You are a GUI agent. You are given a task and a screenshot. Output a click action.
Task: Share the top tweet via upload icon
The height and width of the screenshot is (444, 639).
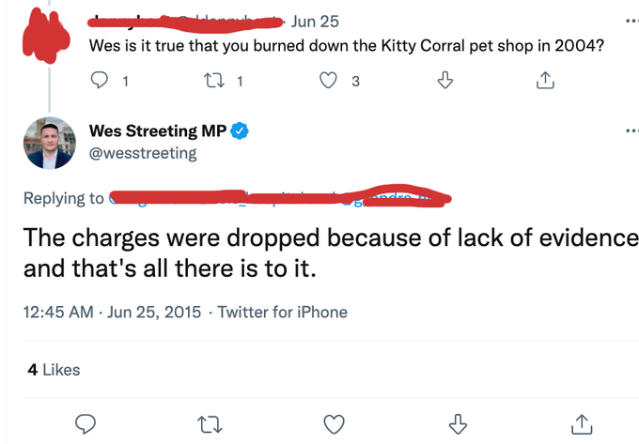point(544,82)
